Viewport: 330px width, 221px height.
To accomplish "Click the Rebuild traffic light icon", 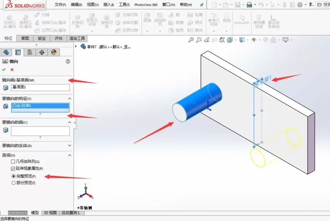I will tap(285, 5).
